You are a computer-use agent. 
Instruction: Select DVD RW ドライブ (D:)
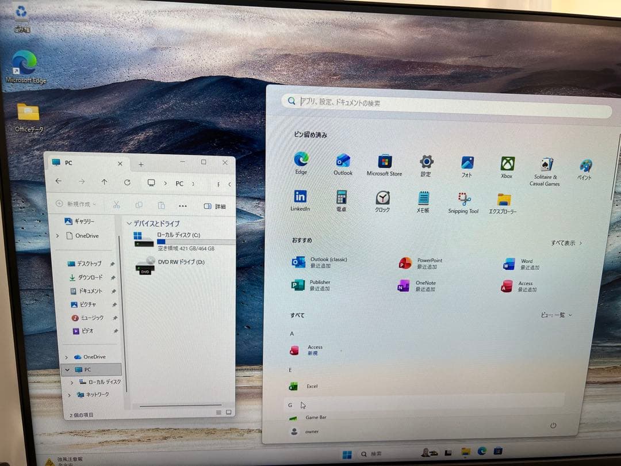pos(170,265)
